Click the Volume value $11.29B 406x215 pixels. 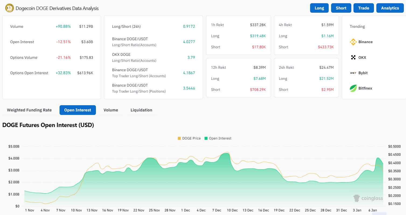[x=86, y=26]
